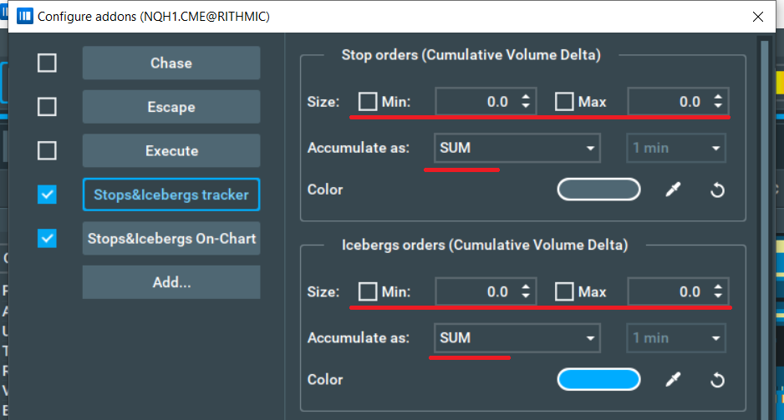Click the Stop orders gray color swatch
This screenshot has height=420, width=784.
[x=598, y=190]
